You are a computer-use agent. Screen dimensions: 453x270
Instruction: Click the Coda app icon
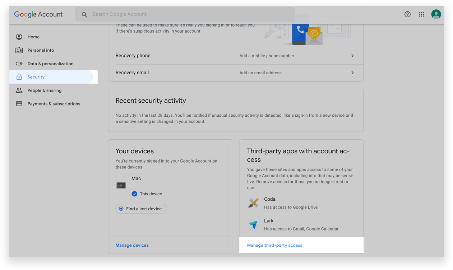pyautogui.click(x=253, y=203)
